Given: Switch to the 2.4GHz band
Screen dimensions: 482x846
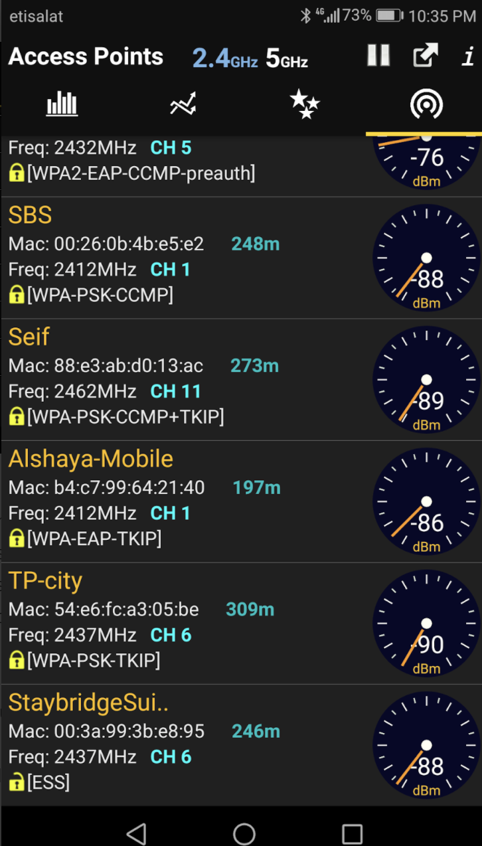Looking at the screenshot, I should (x=224, y=58).
